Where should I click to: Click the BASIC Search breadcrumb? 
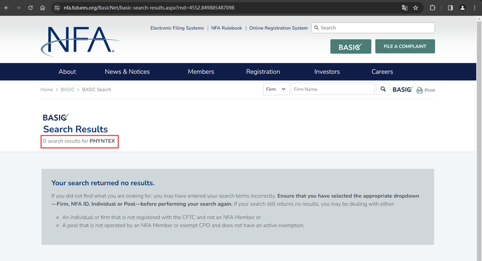point(96,90)
